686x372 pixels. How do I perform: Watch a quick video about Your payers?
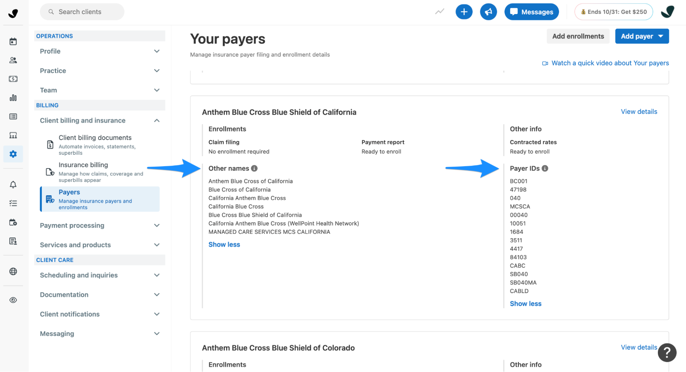605,63
